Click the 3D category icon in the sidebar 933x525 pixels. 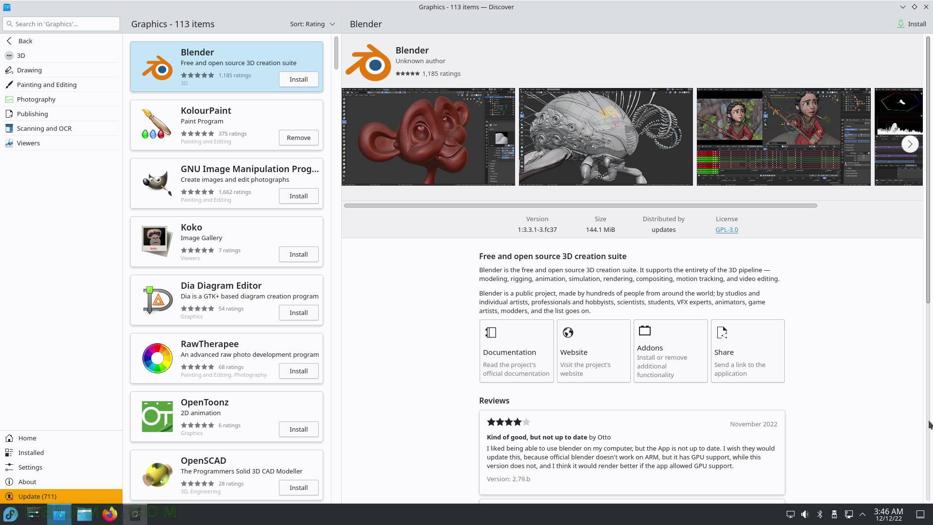(9, 55)
